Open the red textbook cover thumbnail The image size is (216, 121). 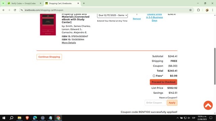[x=48, y=25]
